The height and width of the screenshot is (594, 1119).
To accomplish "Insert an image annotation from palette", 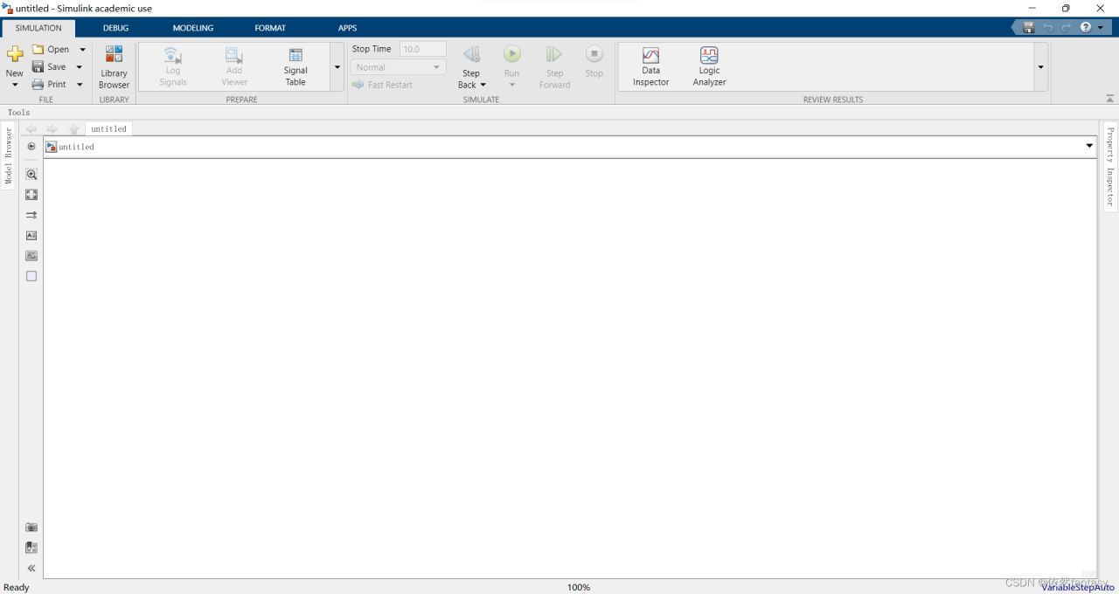I will tap(31, 256).
